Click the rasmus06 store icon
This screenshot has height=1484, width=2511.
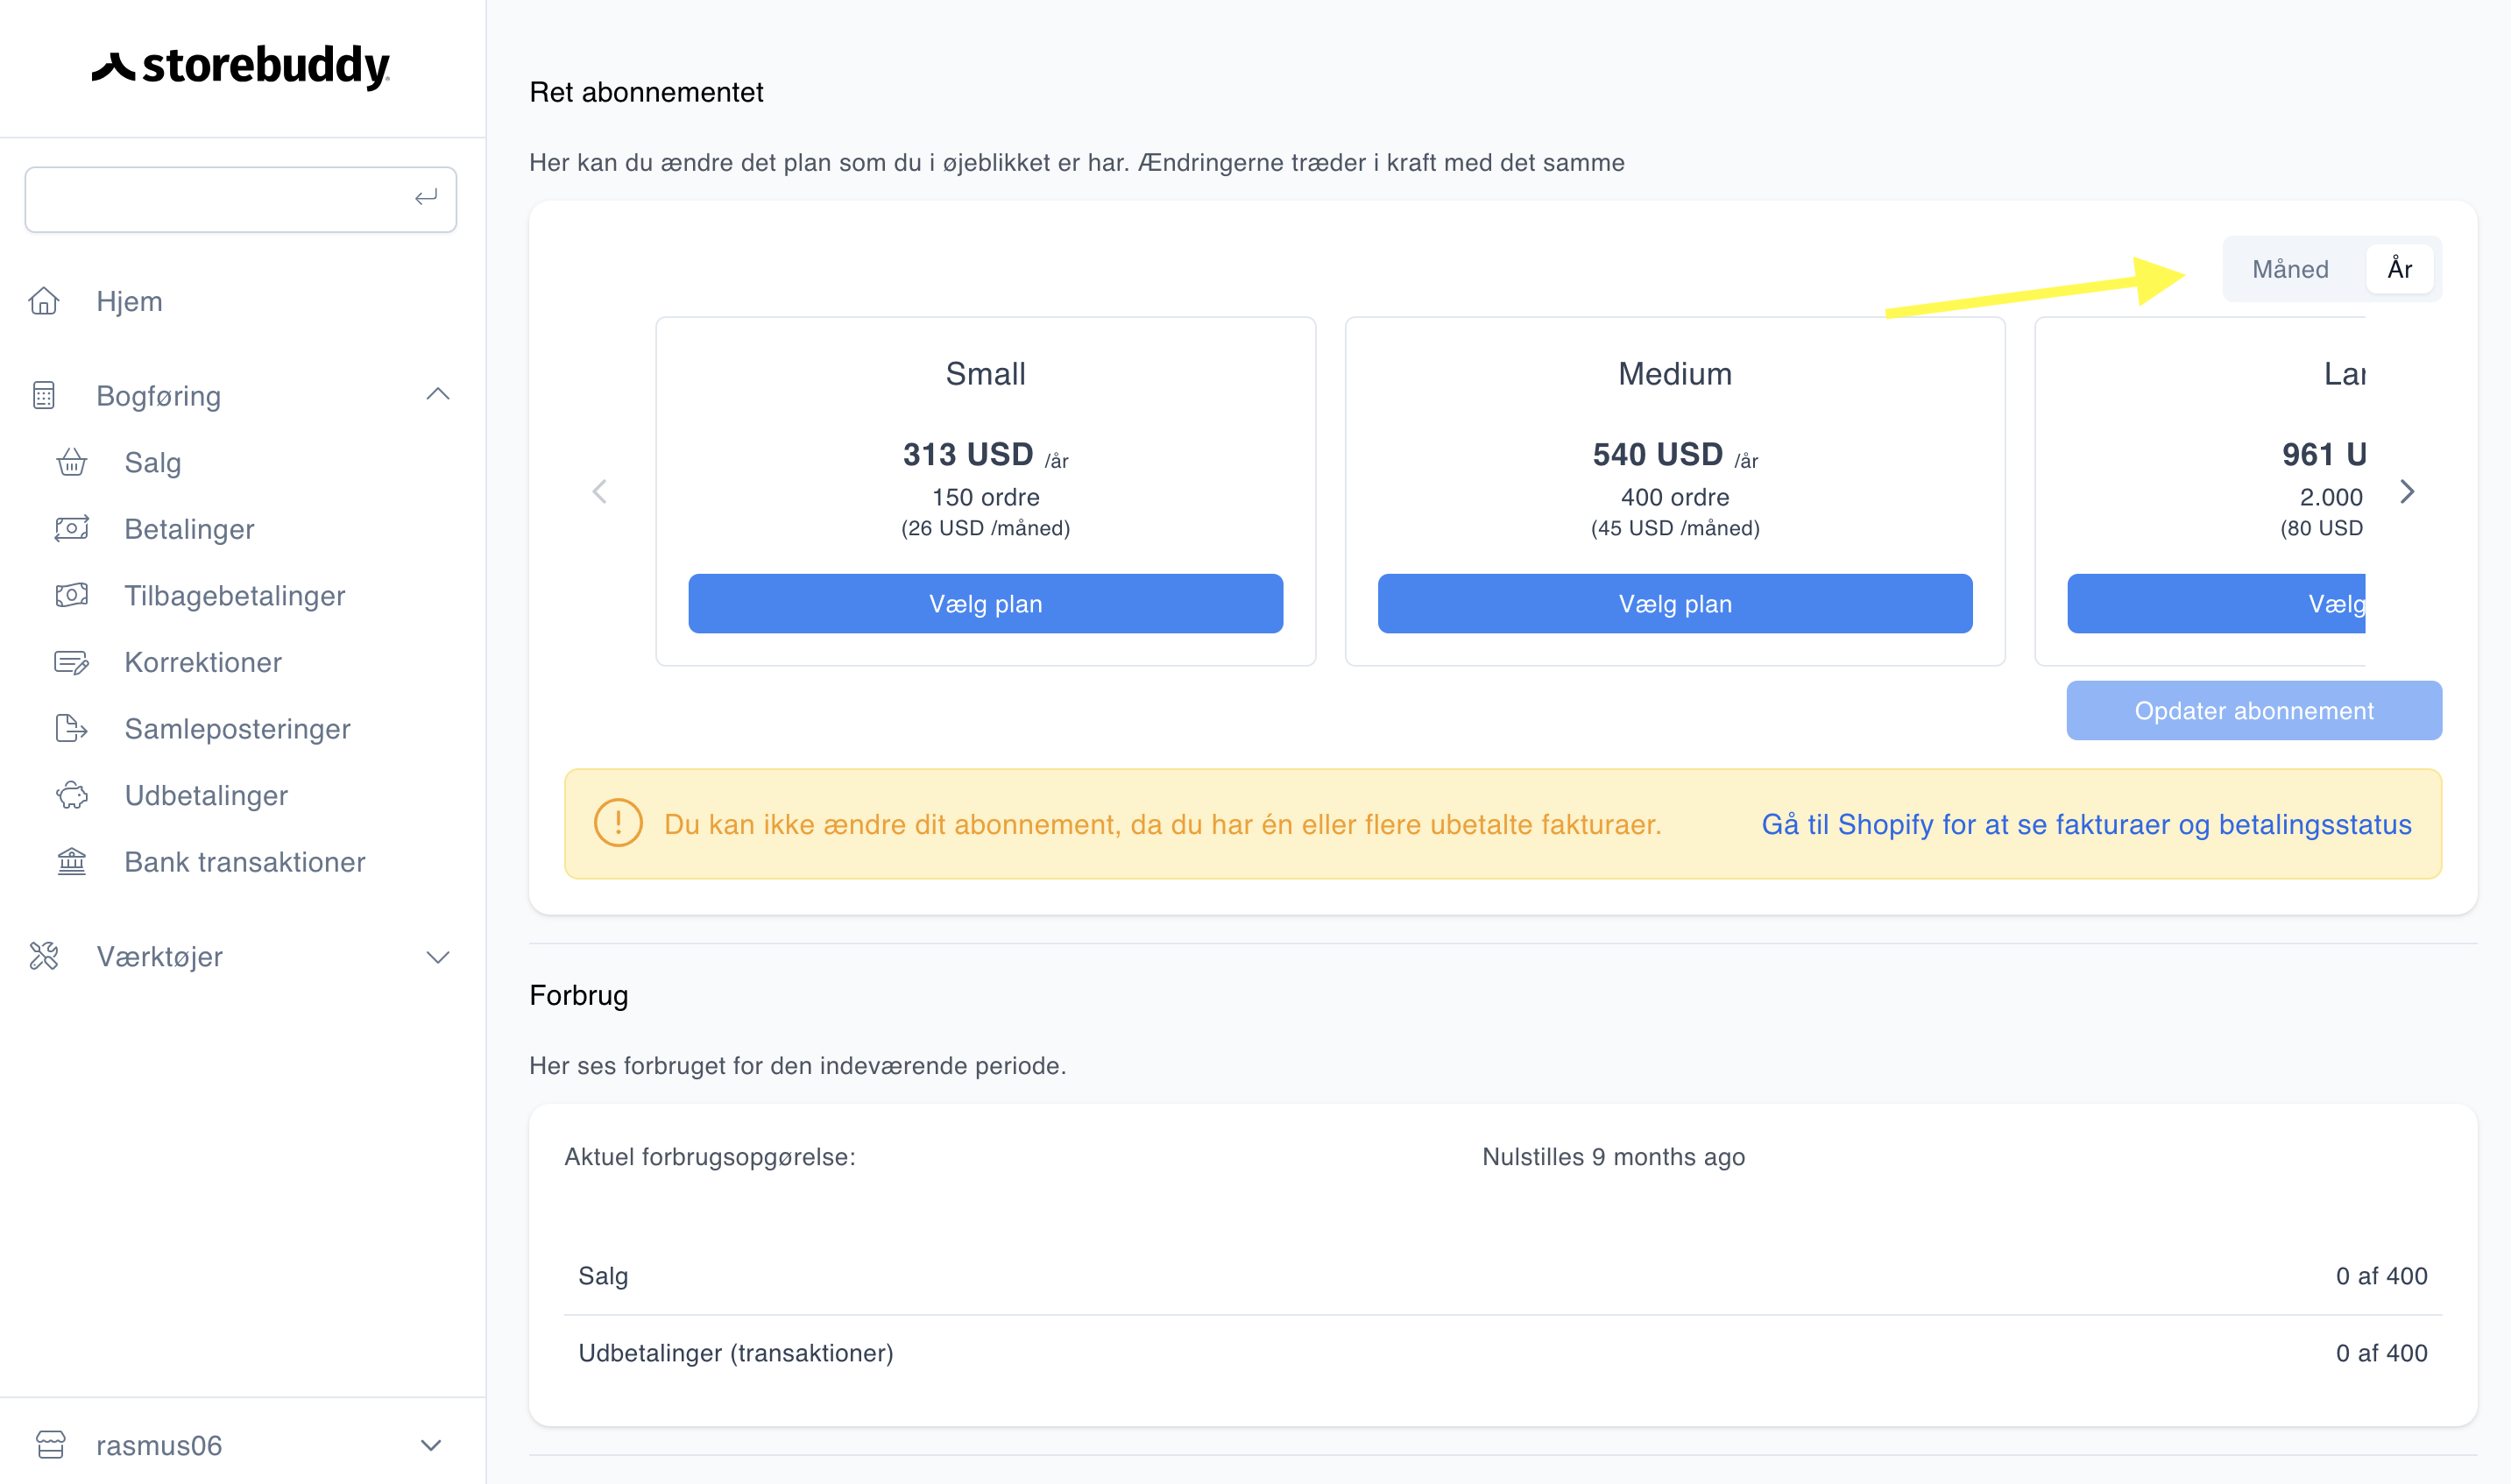point(50,1445)
